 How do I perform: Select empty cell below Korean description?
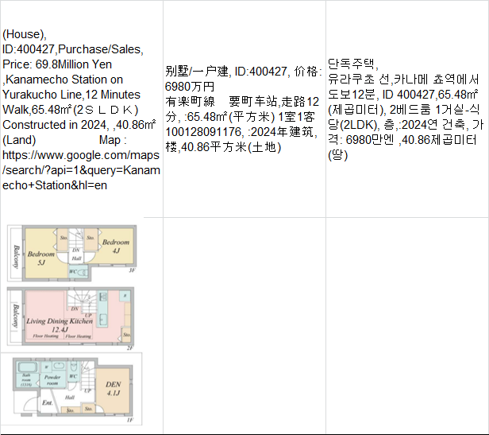pyautogui.click(x=406, y=326)
